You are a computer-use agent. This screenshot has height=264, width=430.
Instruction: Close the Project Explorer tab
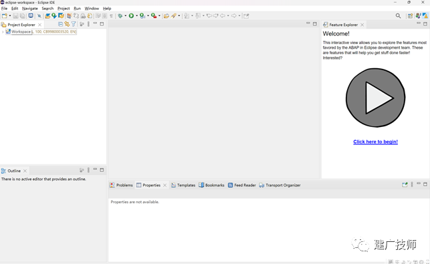[x=39, y=25]
